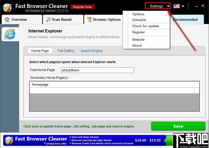Click the Secondary Home Page(s) label
The width and height of the screenshot is (209, 148).
coord(49,78)
